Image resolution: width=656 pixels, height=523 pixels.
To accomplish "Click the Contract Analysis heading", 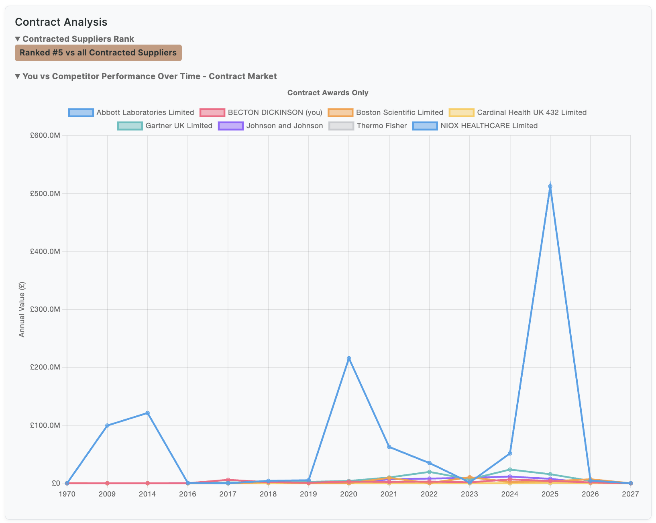I will pyautogui.click(x=61, y=22).
